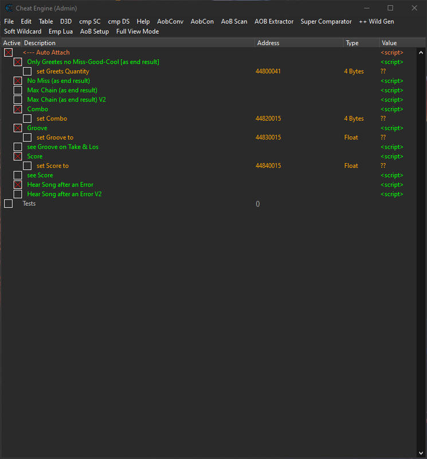Screen dimensions: 427x459
Task: Open the Soft Wildcard menu
Action: click(x=22, y=32)
